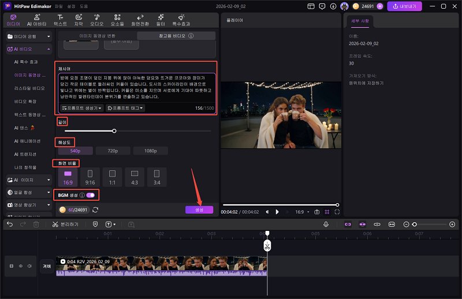Select the 540p resolution option
The height and width of the screenshot is (299, 462).
point(76,151)
